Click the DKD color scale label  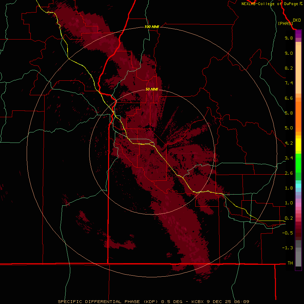297,20
